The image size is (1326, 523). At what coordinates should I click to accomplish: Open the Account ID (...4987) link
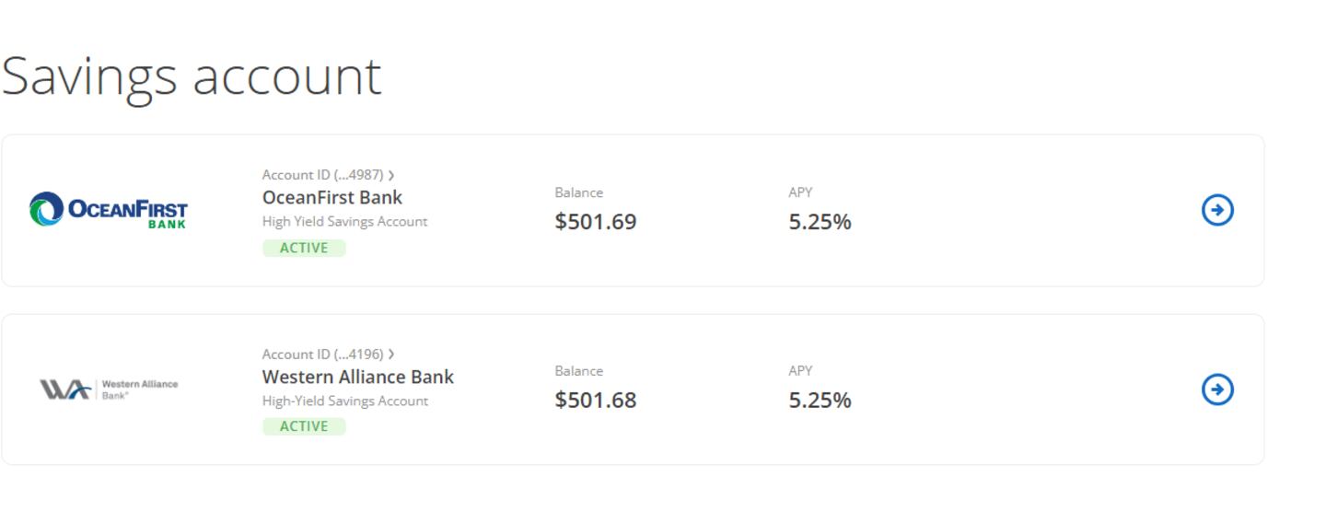tap(322, 175)
